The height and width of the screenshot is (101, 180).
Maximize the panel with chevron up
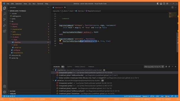click(172, 67)
